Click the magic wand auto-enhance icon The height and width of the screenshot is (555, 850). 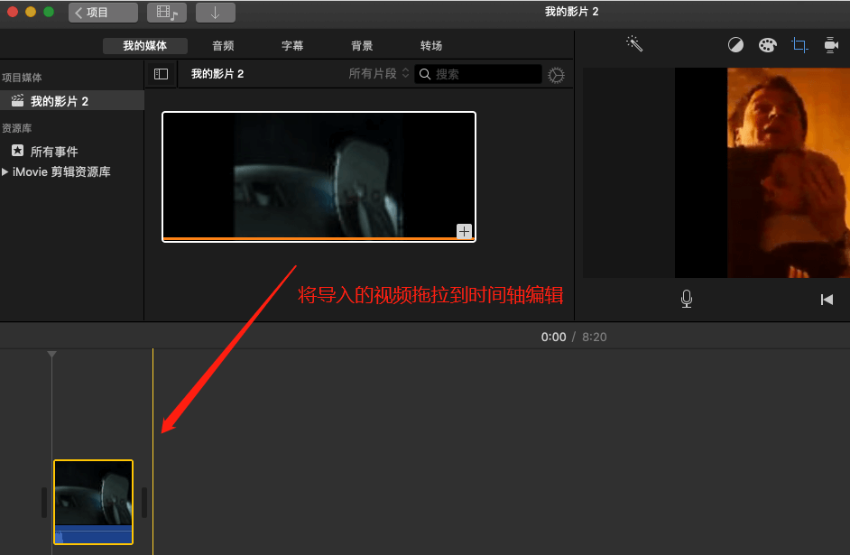point(634,43)
